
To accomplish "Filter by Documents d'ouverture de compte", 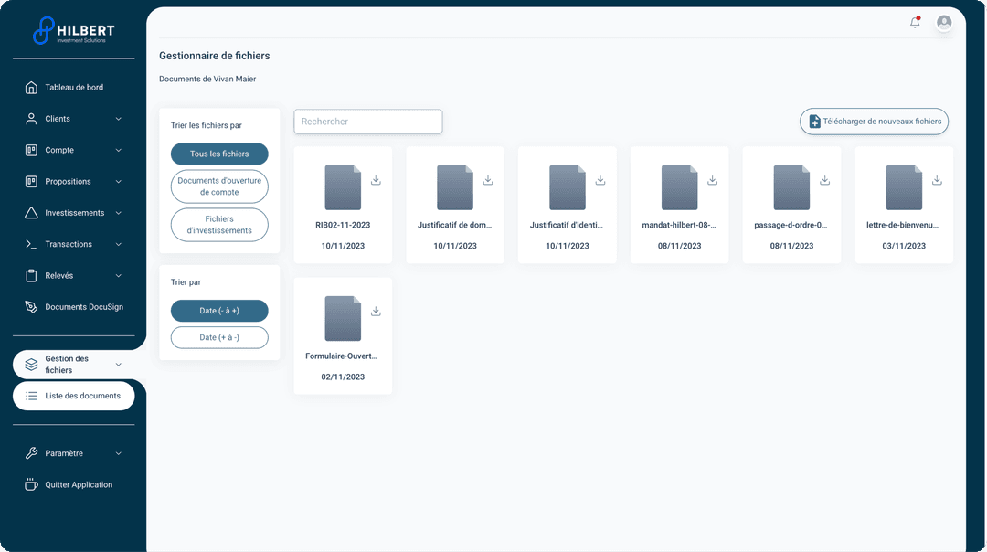I will (x=219, y=186).
